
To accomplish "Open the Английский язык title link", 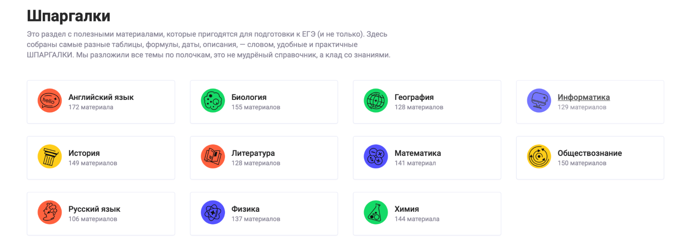I will point(101,97).
